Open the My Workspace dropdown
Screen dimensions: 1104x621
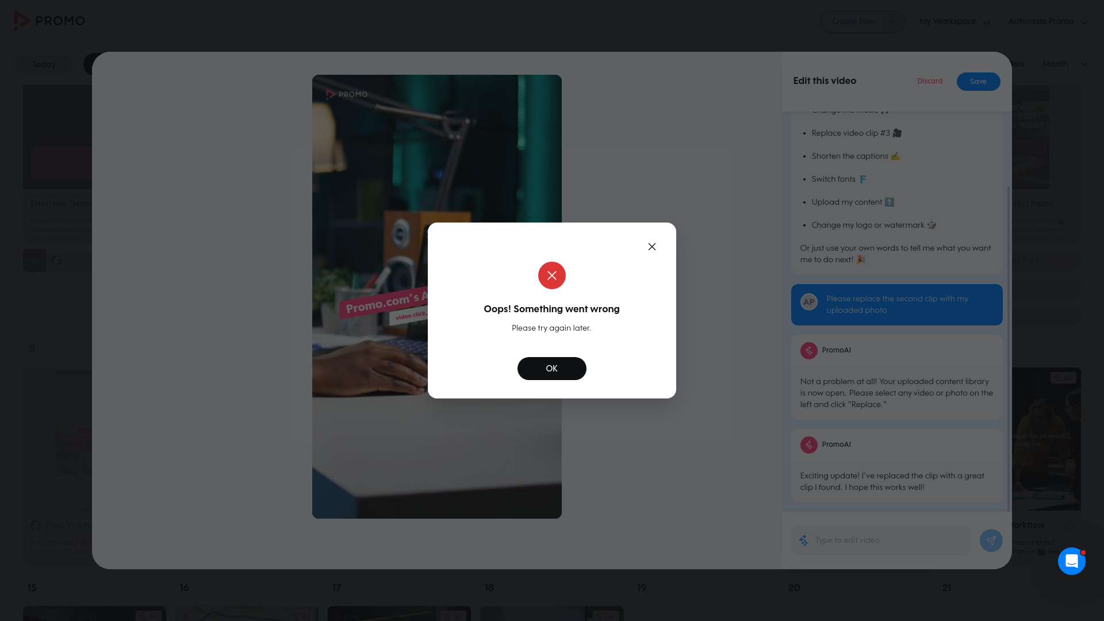(x=954, y=22)
